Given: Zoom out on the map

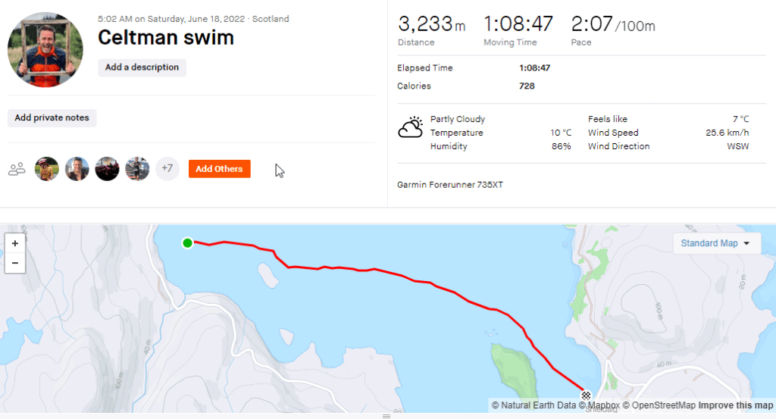Looking at the screenshot, I should click(x=15, y=263).
